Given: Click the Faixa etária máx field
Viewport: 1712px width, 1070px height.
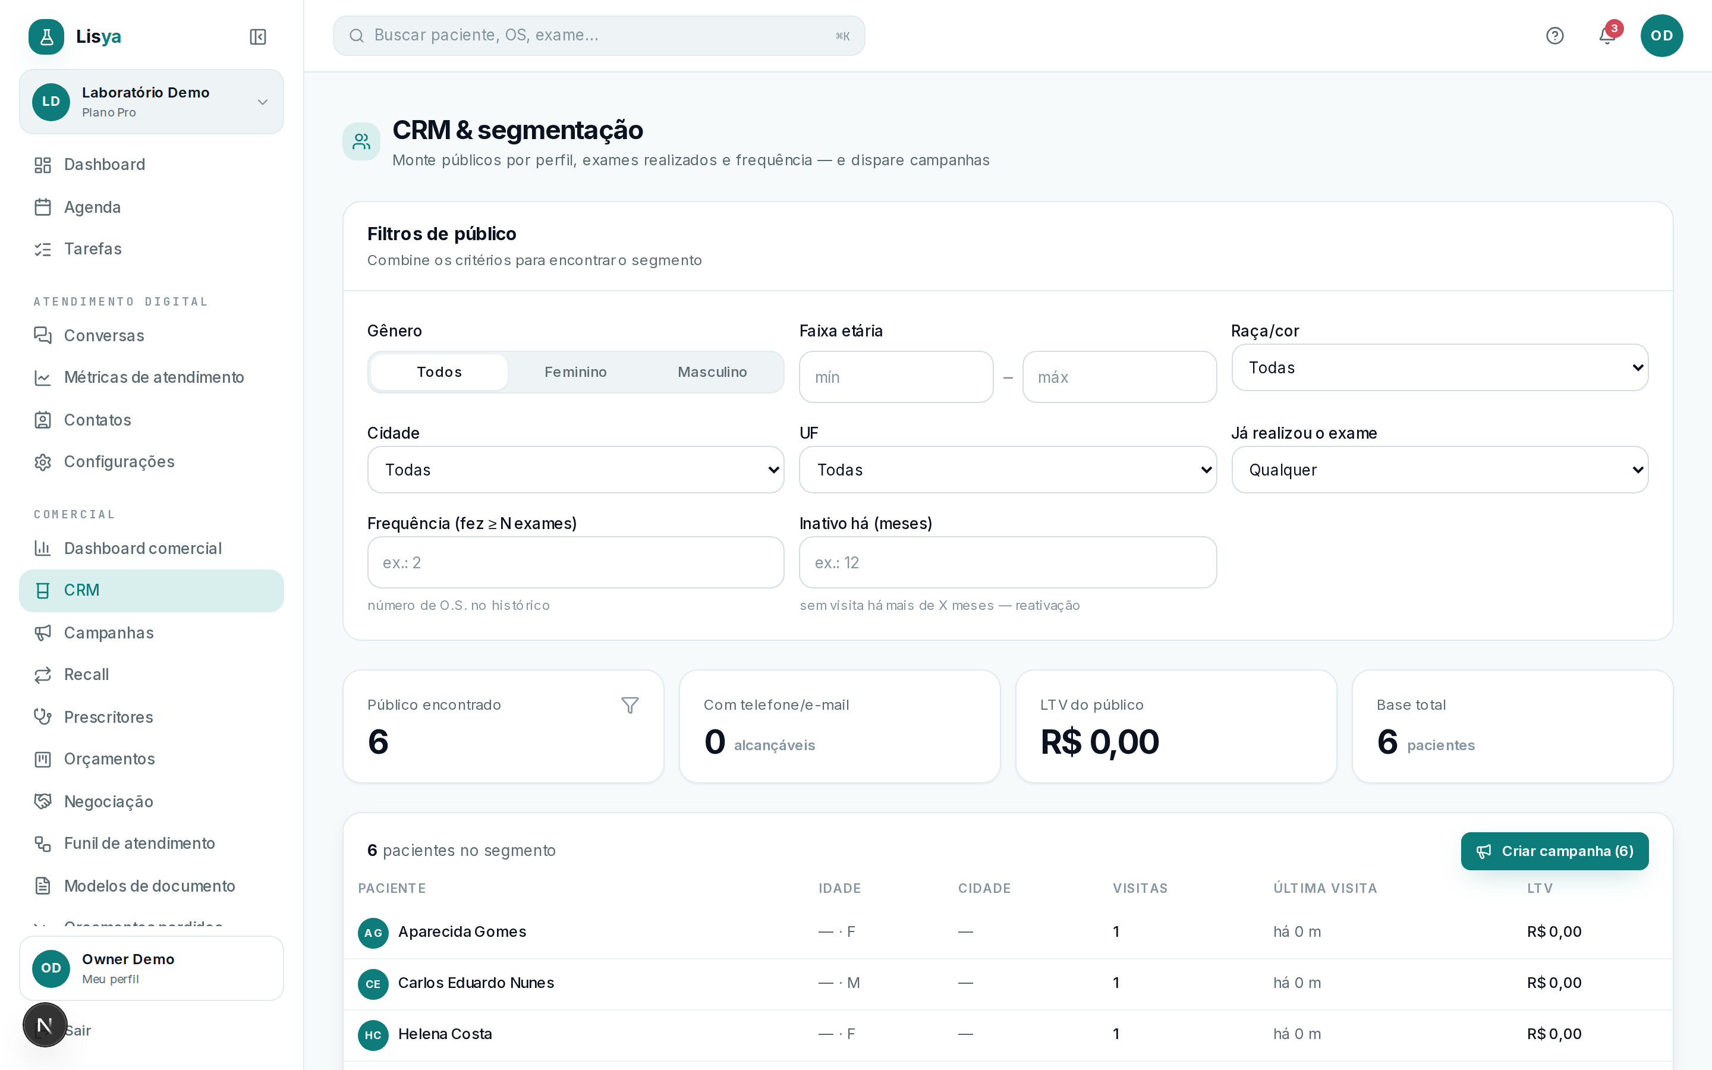Looking at the screenshot, I should 1119,377.
